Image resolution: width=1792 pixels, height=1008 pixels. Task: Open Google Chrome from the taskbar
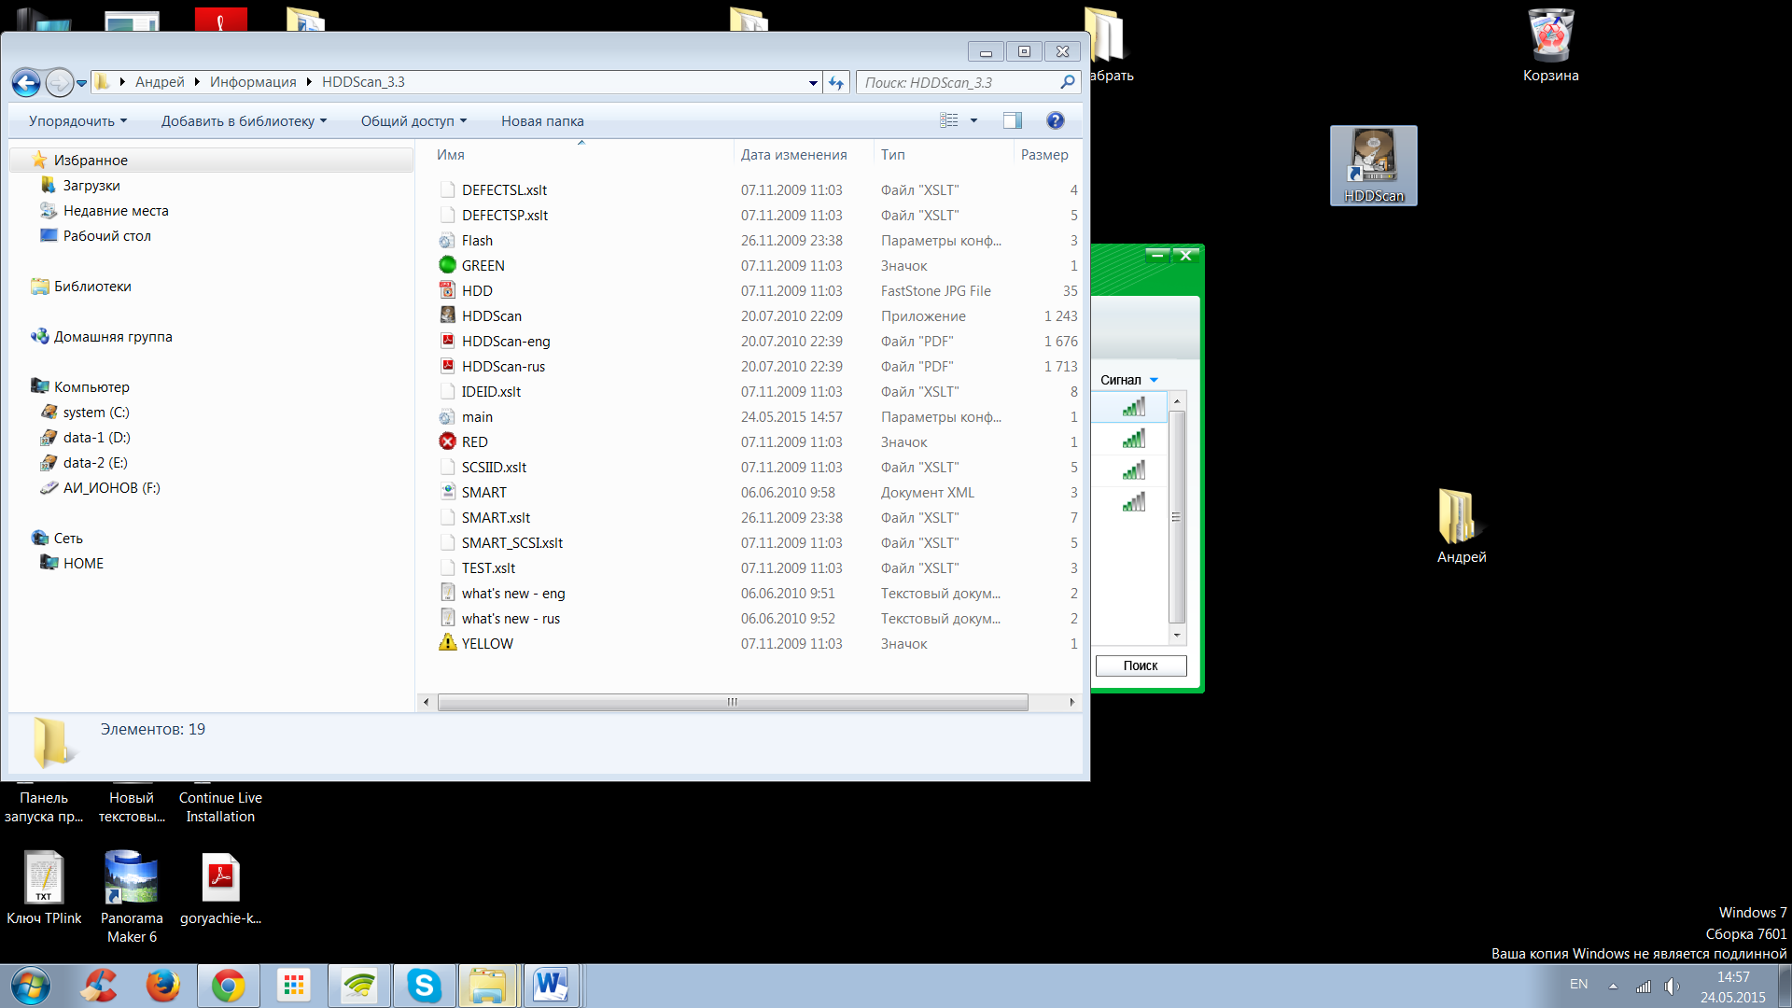pyautogui.click(x=228, y=985)
